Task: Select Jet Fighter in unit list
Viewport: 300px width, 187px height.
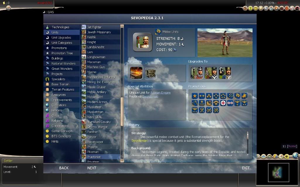Action: (x=101, y=27)
